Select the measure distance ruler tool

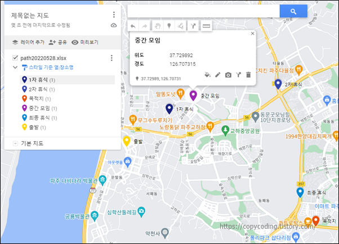(x=206, y=26)
